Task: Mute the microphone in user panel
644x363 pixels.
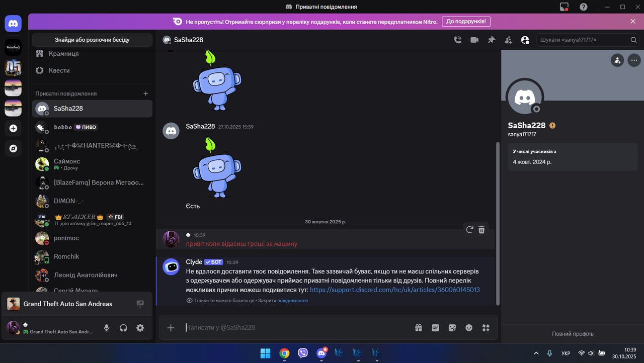Action: click(107, 328)
